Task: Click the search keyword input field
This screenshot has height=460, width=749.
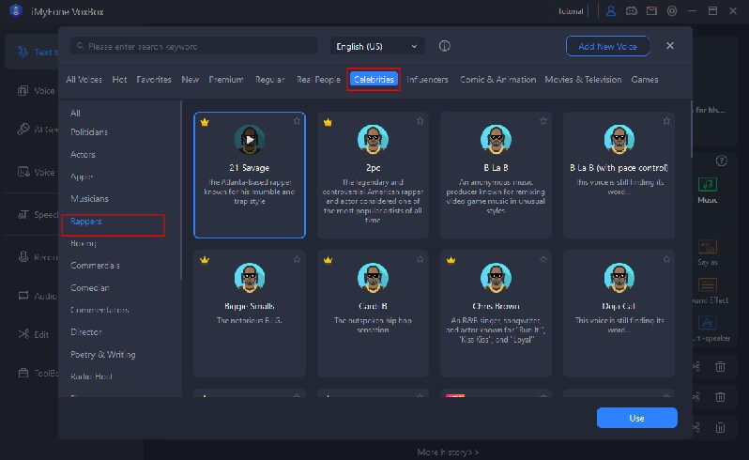Action: 194,46
